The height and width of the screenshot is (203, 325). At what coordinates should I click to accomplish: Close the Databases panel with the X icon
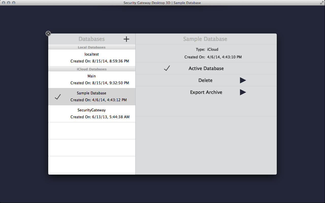pyautogui.click(x=48, y=33)
